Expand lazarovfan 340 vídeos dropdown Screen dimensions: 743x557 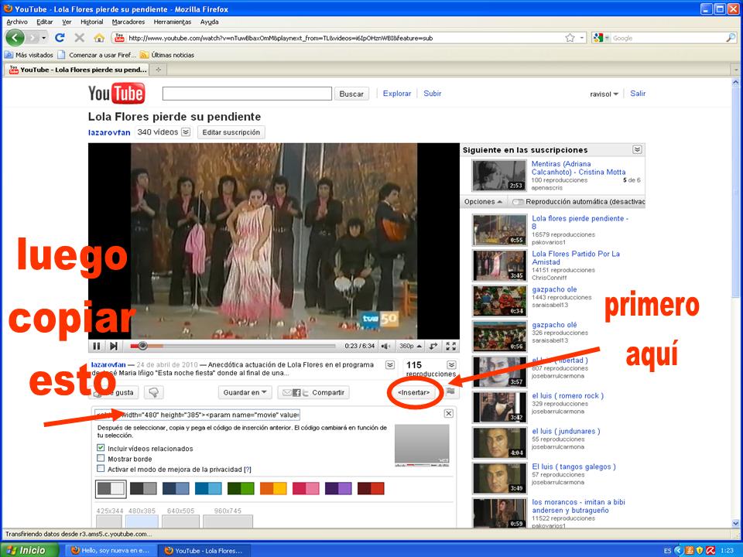pos(187,132)
